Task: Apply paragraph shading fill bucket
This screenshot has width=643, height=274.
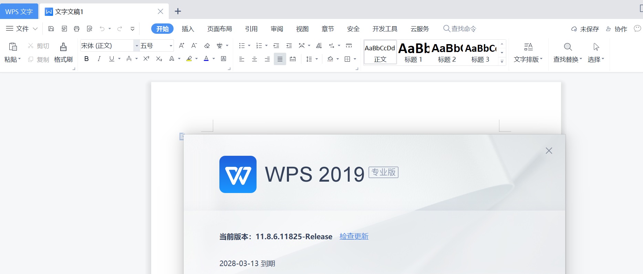Action: [x=330, y=59]
